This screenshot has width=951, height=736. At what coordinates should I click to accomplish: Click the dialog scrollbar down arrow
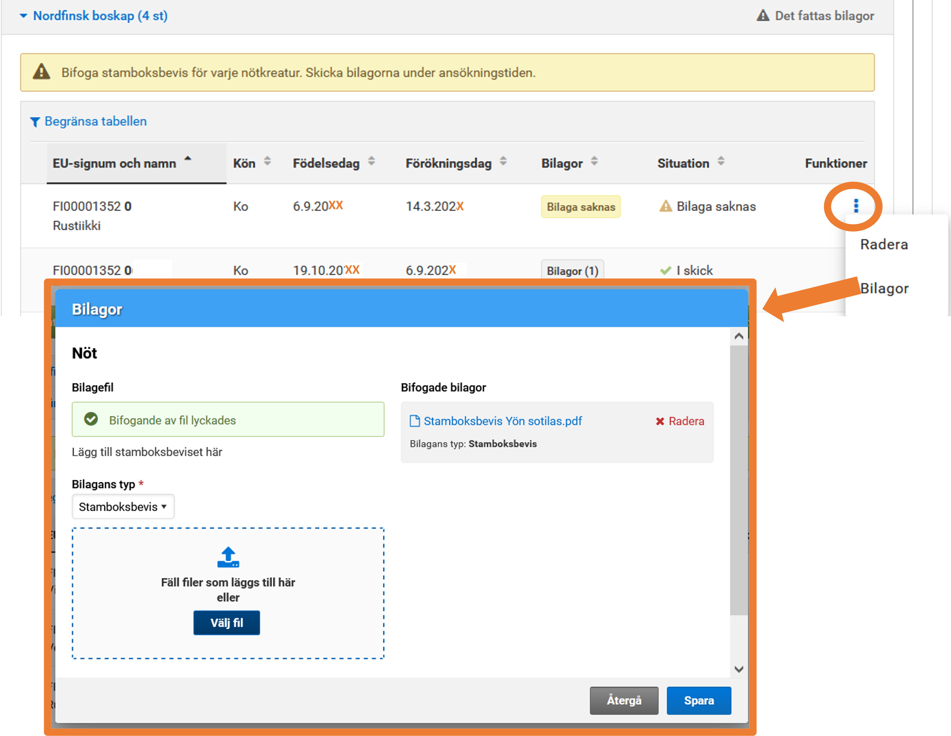click(738, 669)
